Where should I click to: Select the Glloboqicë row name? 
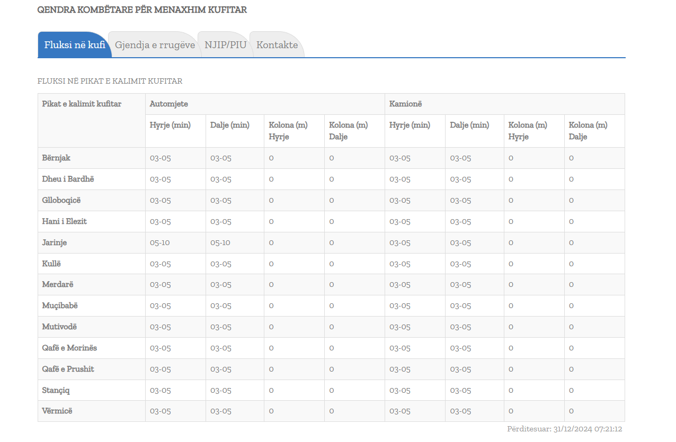tap(61, 200)
